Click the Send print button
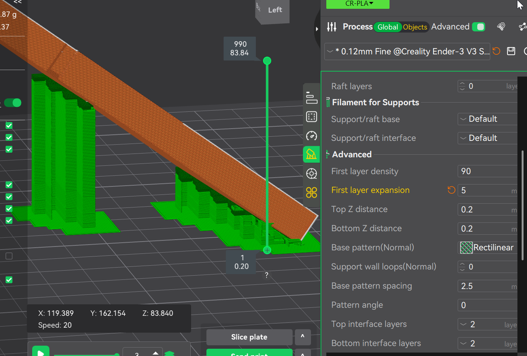The height and width of the screenshot is (356, 527). (x=249, y=353)
